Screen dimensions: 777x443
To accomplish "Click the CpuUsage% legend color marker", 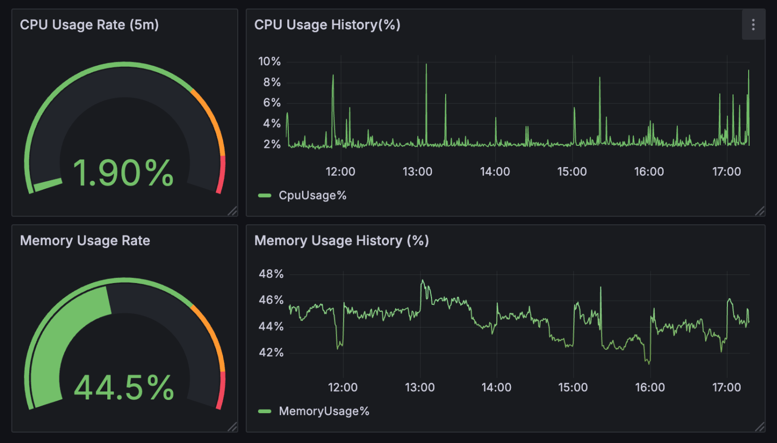I will 265,195.
